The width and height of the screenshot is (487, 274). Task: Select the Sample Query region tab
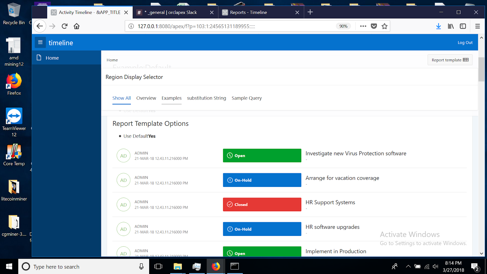click(247, 98)
